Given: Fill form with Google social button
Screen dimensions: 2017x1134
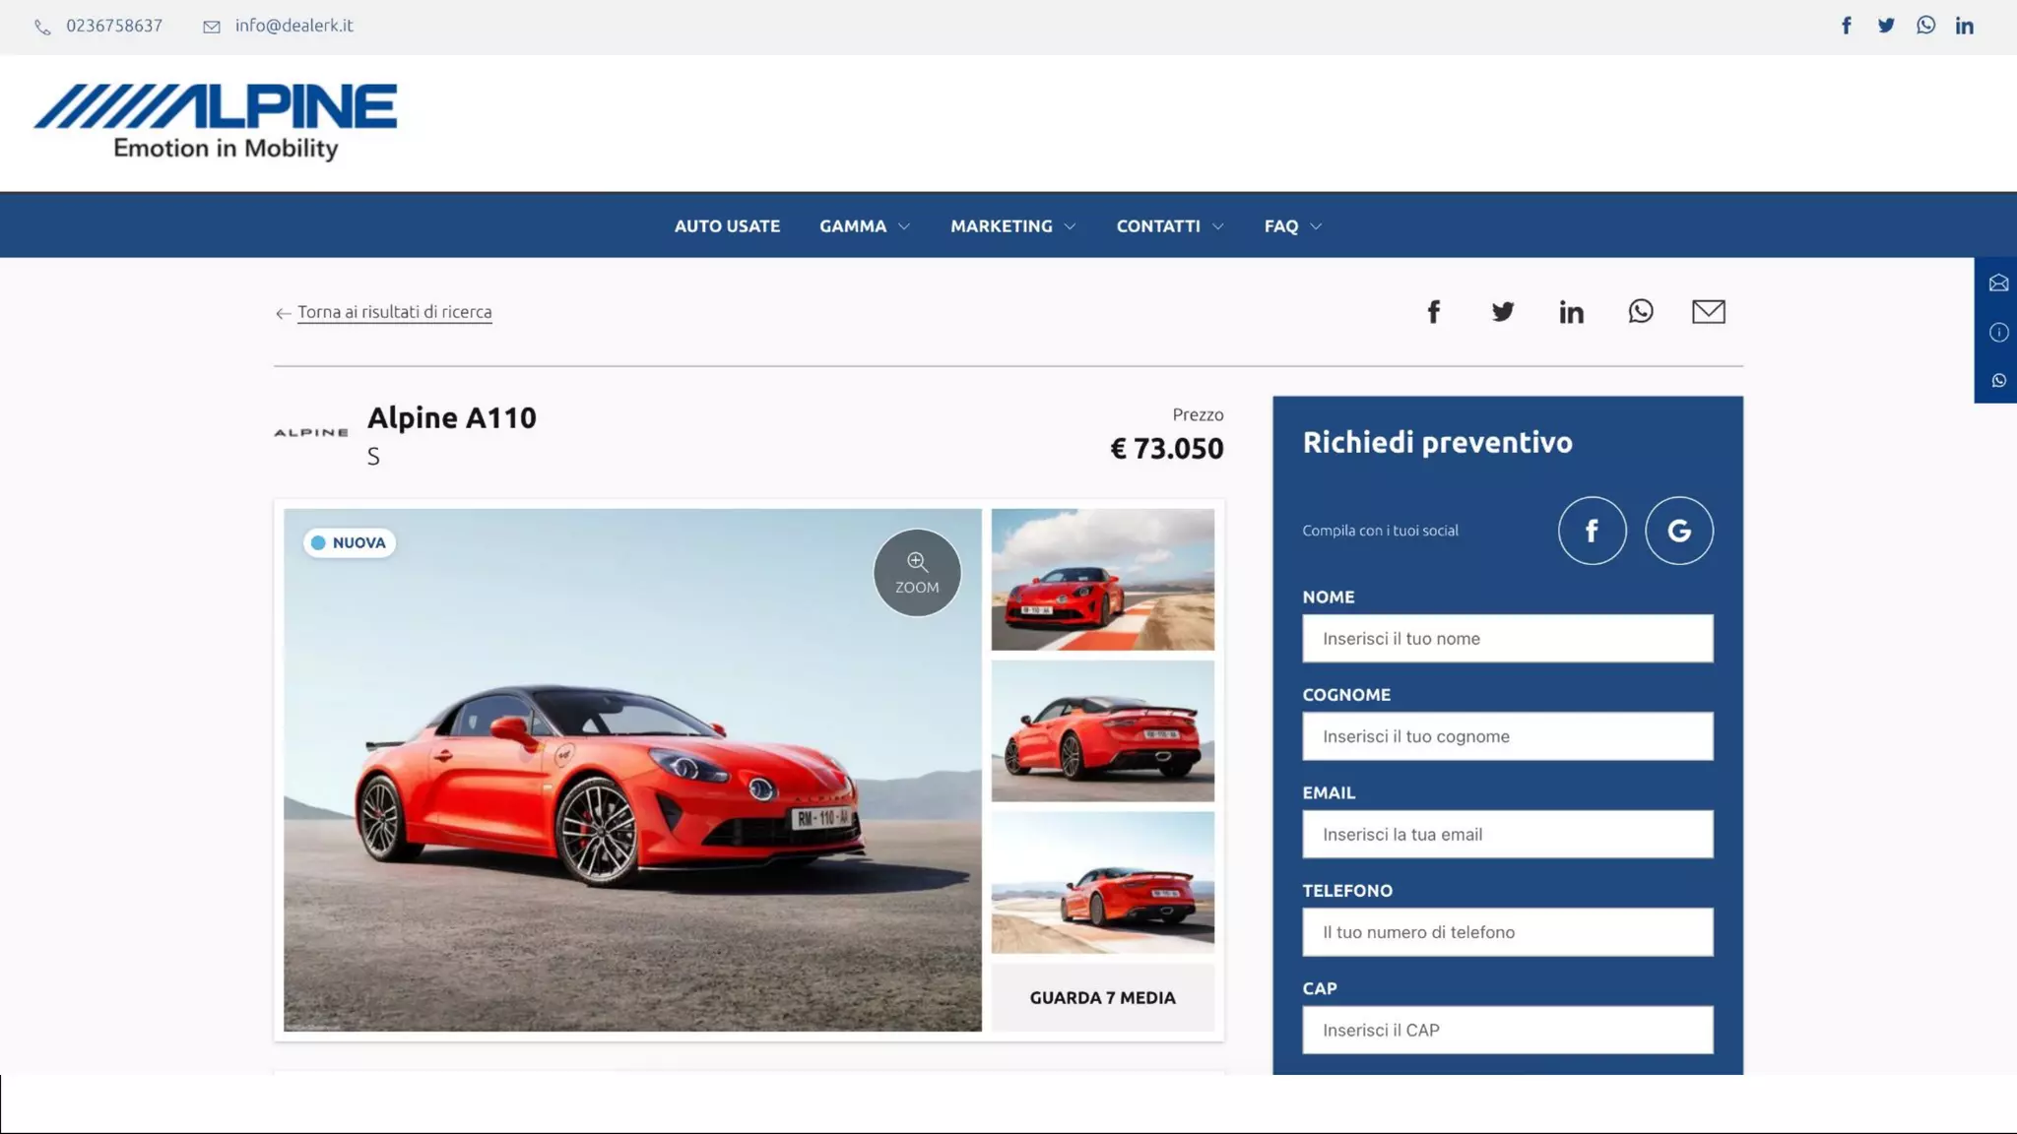Looking at the screenshot, I should pos(1678,531).
